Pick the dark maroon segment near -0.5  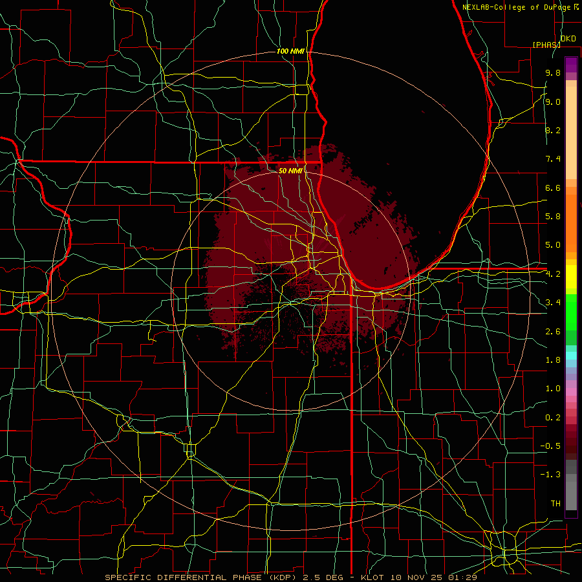click(571, 446)
